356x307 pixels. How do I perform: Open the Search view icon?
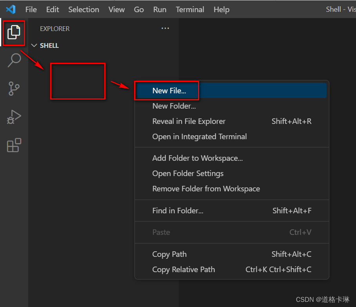14,60
